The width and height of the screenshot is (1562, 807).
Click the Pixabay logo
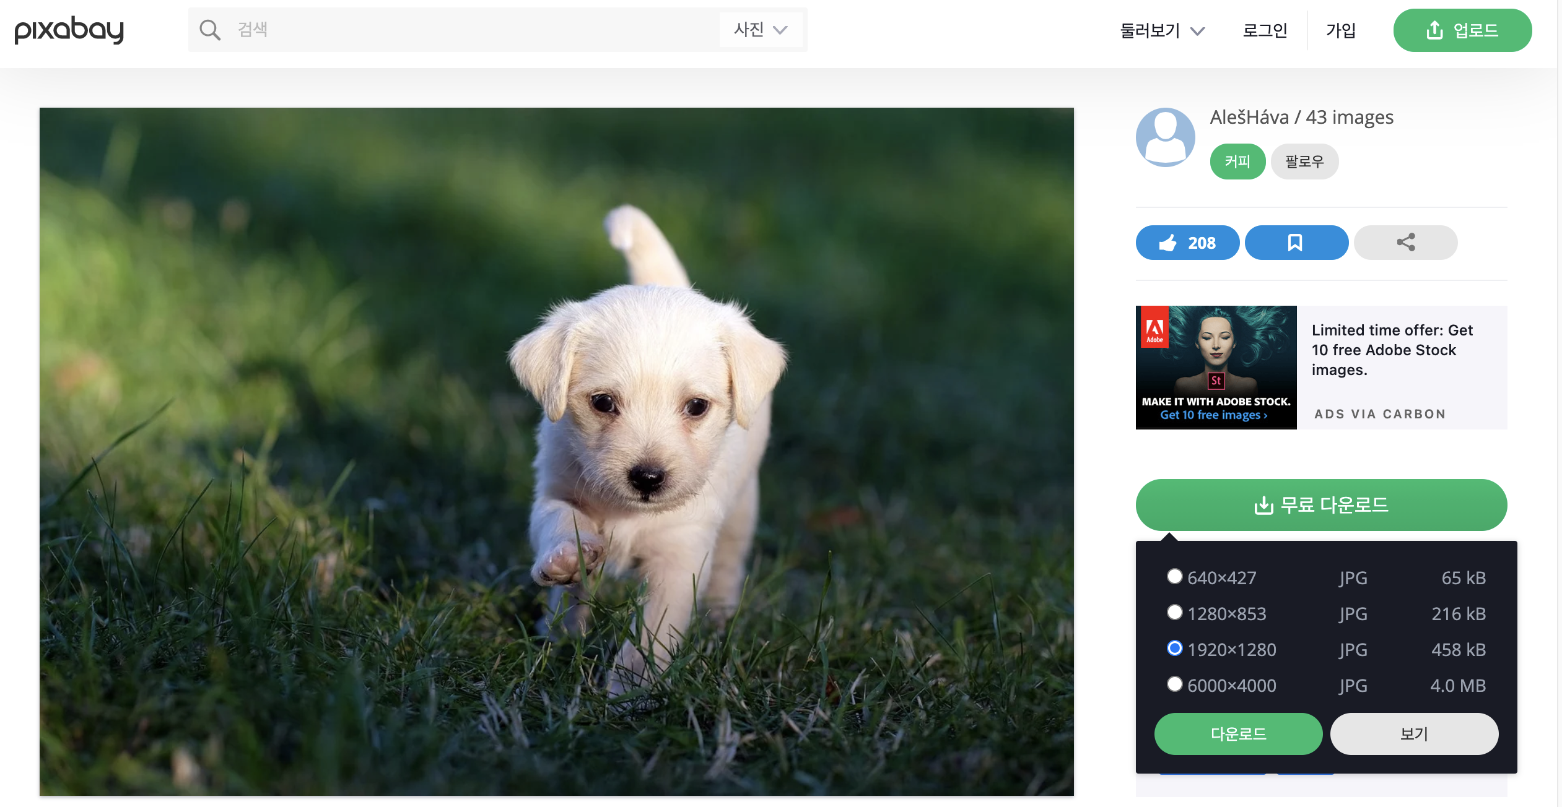(69, 30)
